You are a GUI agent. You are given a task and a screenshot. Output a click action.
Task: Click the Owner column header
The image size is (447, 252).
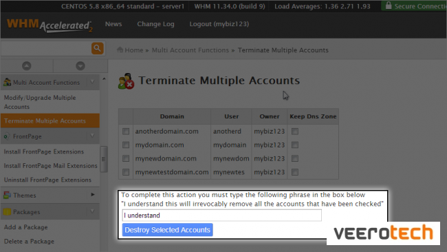pos(269,116)
